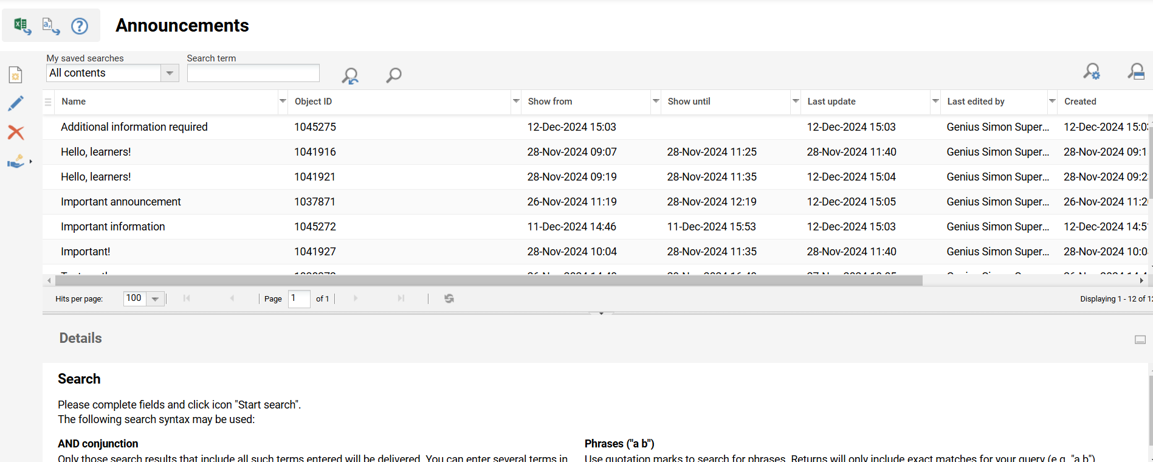This screenshot has height=462, width=1153.
Task: Open the Show until column menu arrow
Action: click(795, 102)
